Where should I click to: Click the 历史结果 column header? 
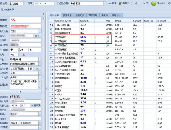coord(137,21)
